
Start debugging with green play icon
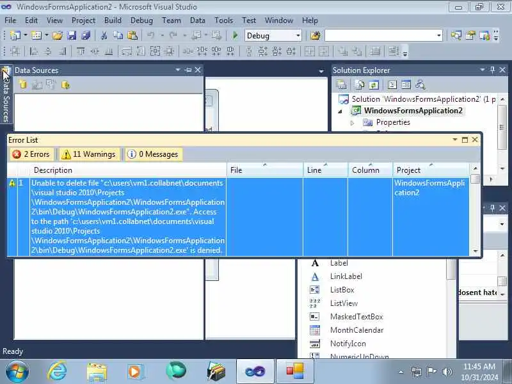pyautogui.click(x=235, y=35)
